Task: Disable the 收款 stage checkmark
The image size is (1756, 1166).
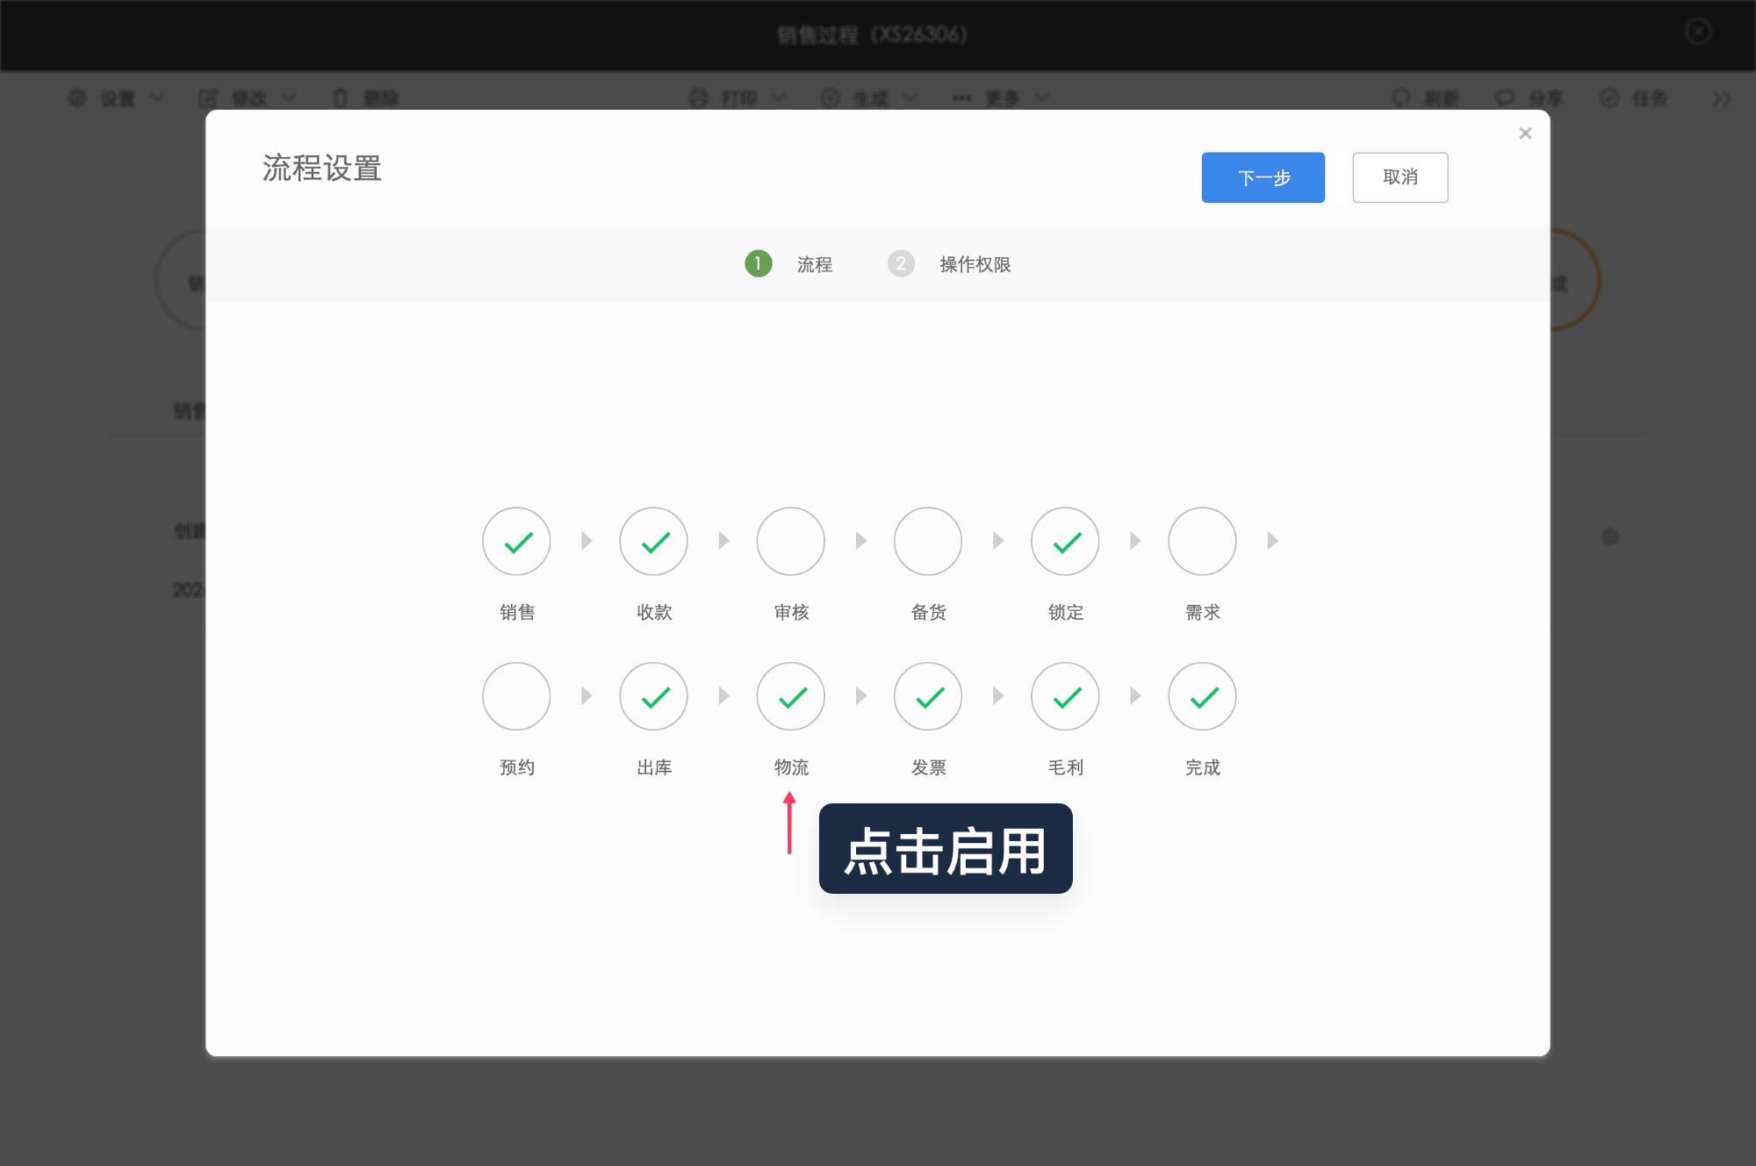Action: pos(653,542)
